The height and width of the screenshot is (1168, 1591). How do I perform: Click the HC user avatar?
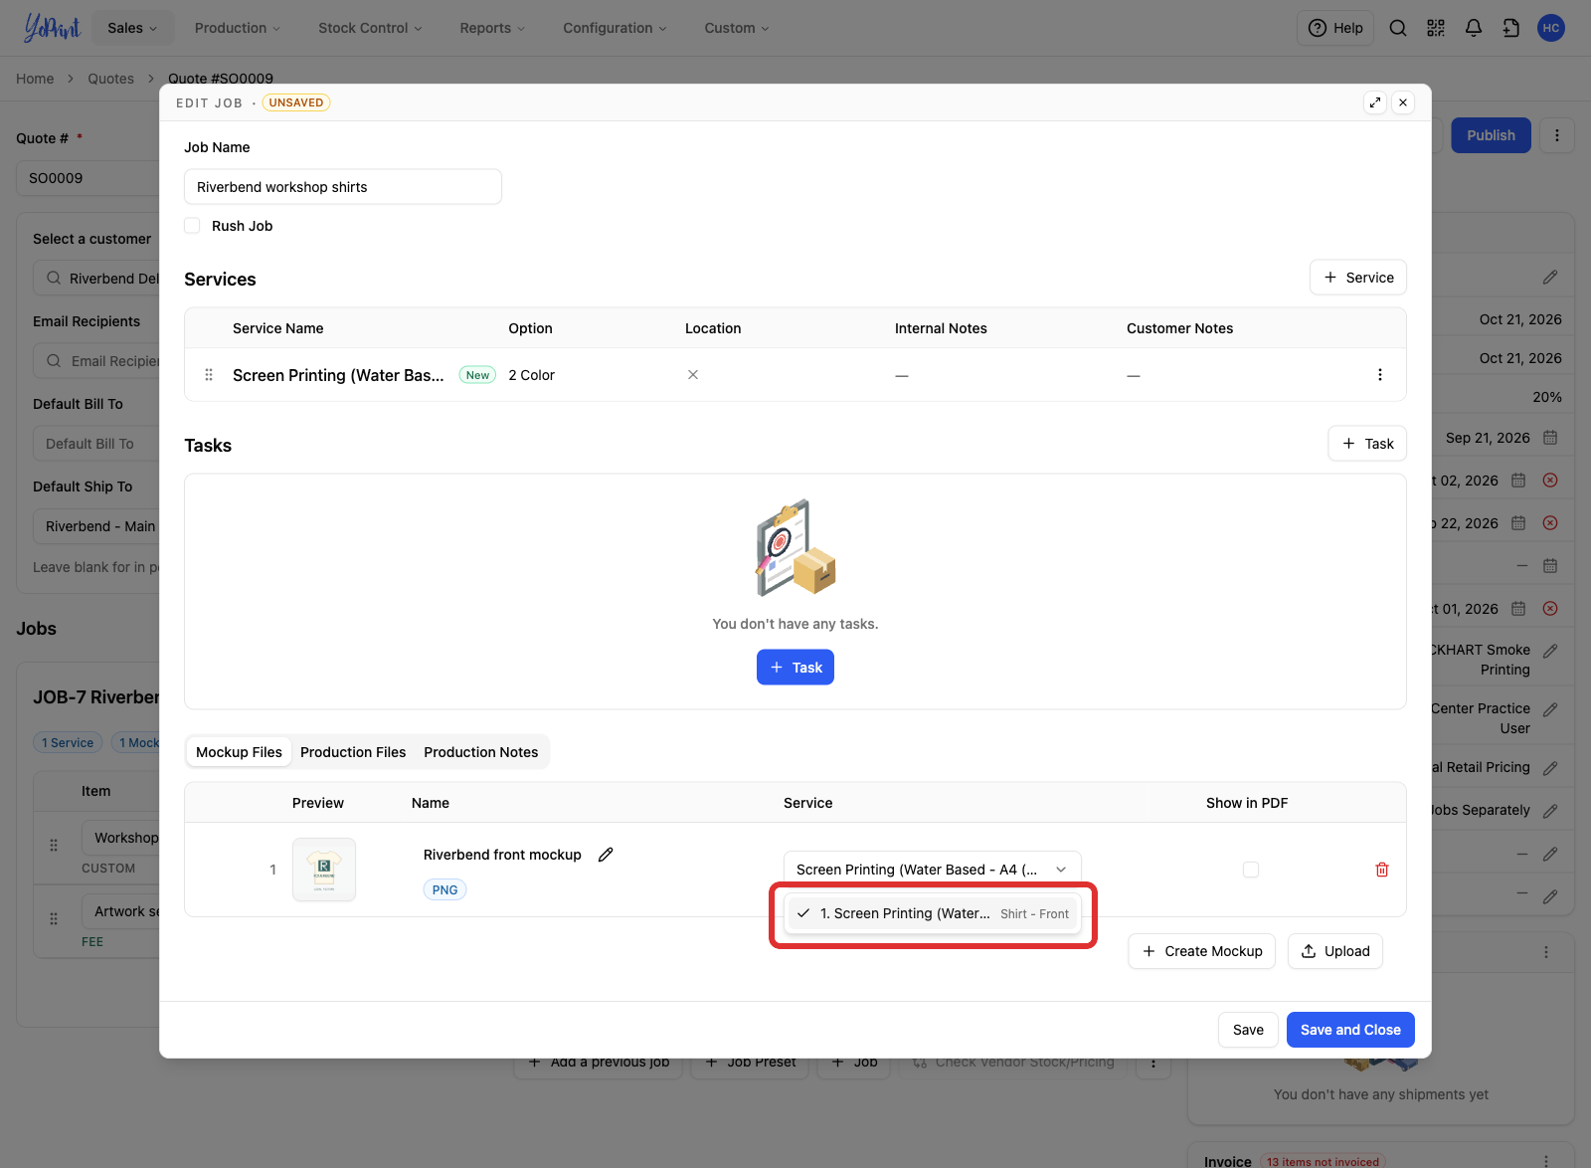1550,28
